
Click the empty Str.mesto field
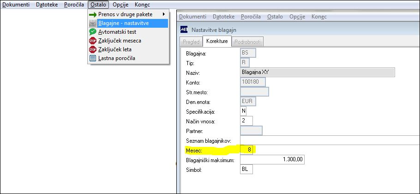(254, 91)
